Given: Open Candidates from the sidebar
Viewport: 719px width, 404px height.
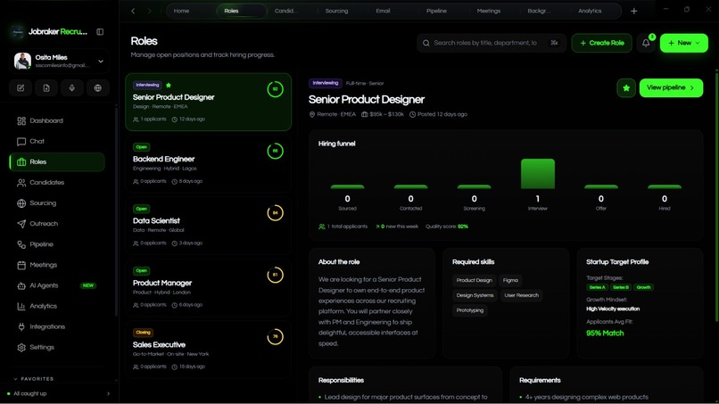Looking at the screenshot, I should click(57, 183).
